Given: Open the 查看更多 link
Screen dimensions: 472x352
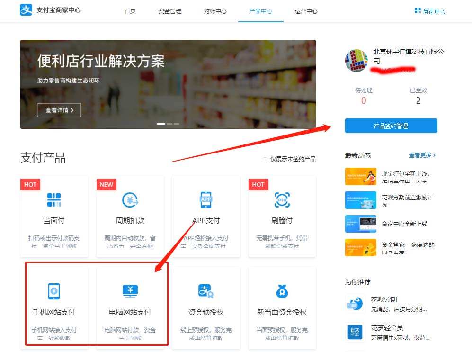Looking at the screenshot, I should tap(421, 155).
